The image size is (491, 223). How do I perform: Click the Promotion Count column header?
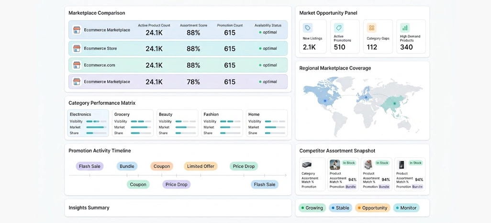230,25
